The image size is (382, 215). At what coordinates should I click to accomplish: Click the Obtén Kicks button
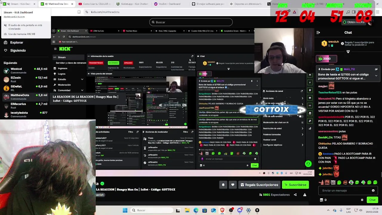click(354, 22)
